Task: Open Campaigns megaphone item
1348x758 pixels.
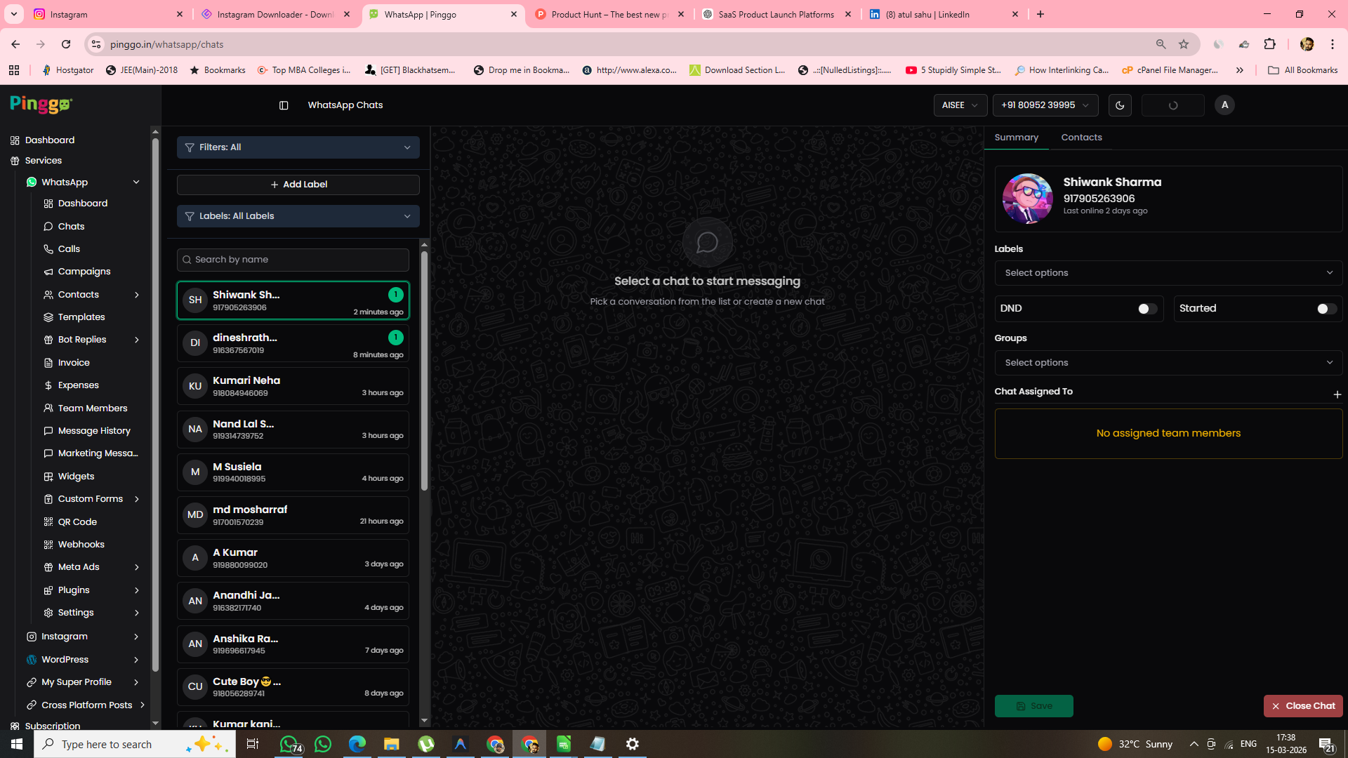Action: (x=84, y=272)
